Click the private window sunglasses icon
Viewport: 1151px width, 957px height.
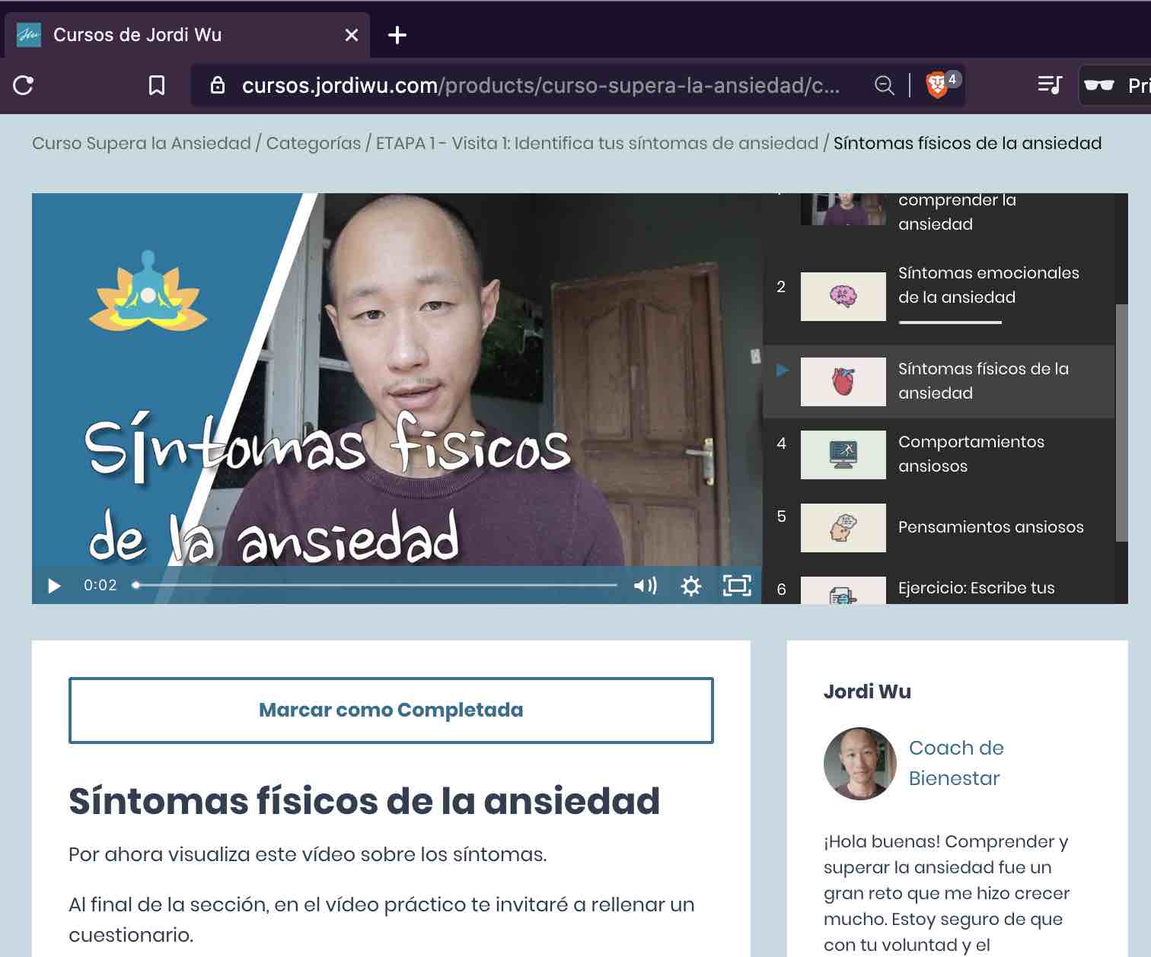tap(1099, 85)
